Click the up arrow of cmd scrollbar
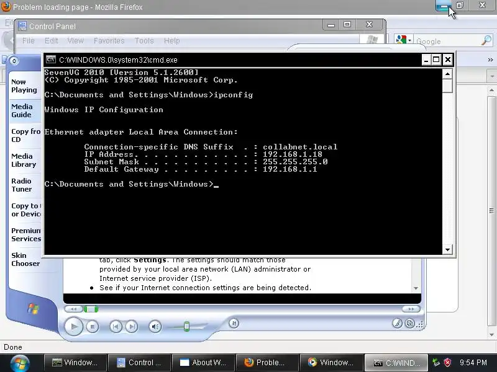The height and width of the screenshot is (372, 497). tap(447, 74)
